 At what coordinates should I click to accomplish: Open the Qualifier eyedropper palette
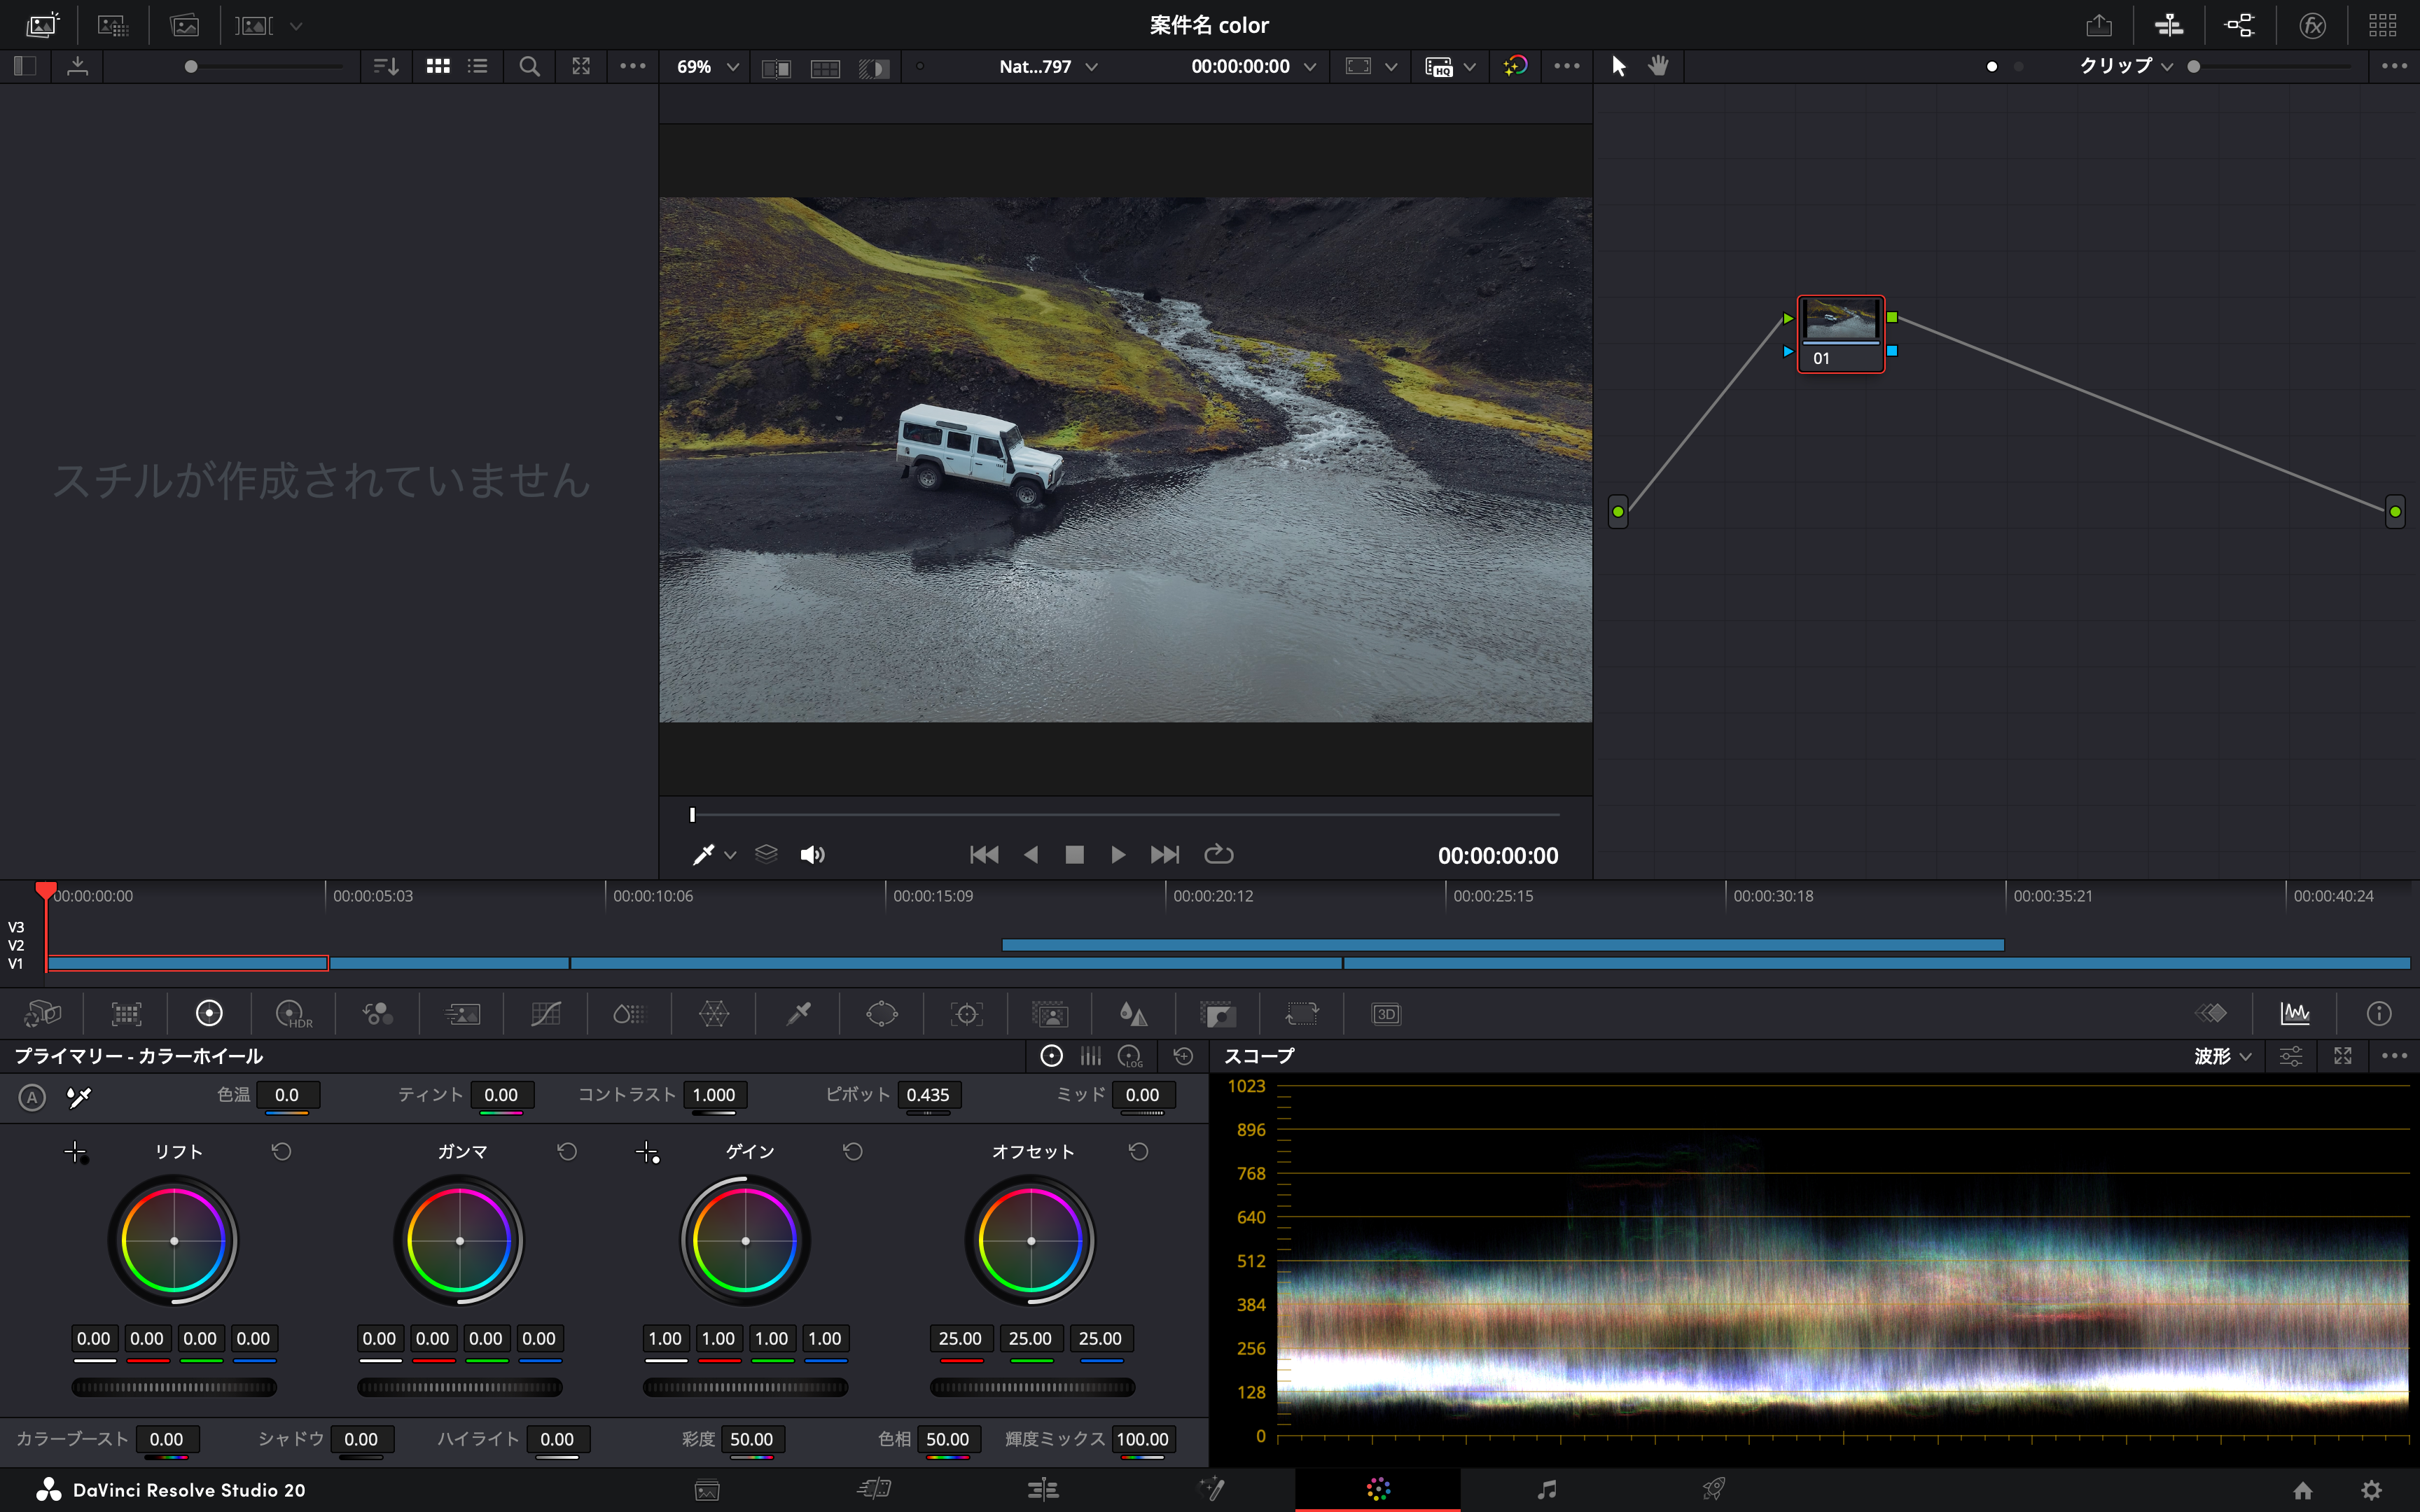[798, 1014]
